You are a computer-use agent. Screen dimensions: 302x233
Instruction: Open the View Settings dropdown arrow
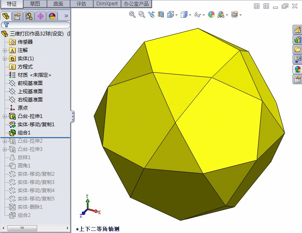(240, 15)
